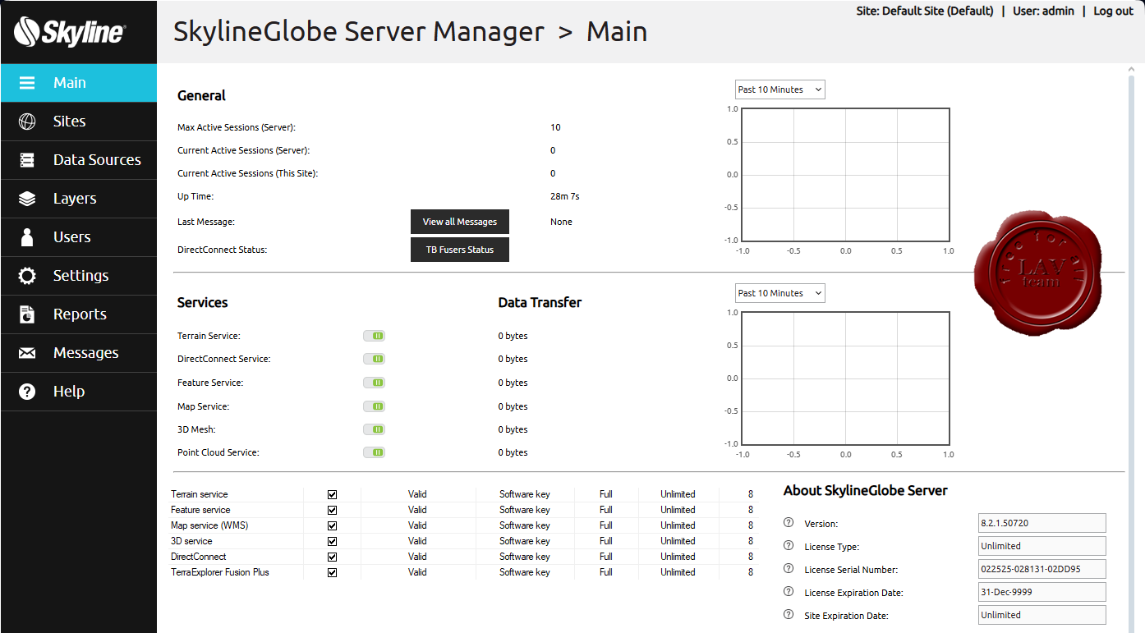The width and height of the screenshot is (1145, 633).
Task: Toggle the Point Cloud Service switch
Action: tap(375, 452)
